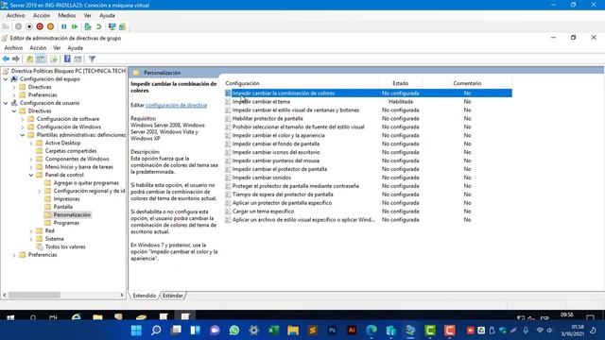Viewport: 605px width, 340px height.
Task: Open VM window Medios menu
Action: pyautogui.click(x=67, y=15)
